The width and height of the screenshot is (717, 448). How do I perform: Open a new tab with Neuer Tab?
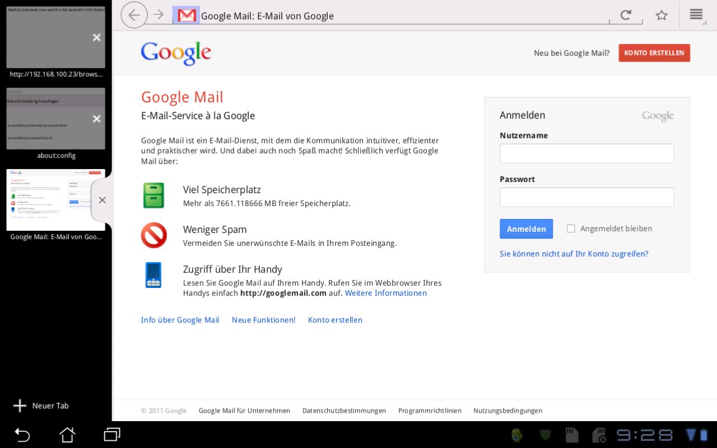click(x=41, y=406)
